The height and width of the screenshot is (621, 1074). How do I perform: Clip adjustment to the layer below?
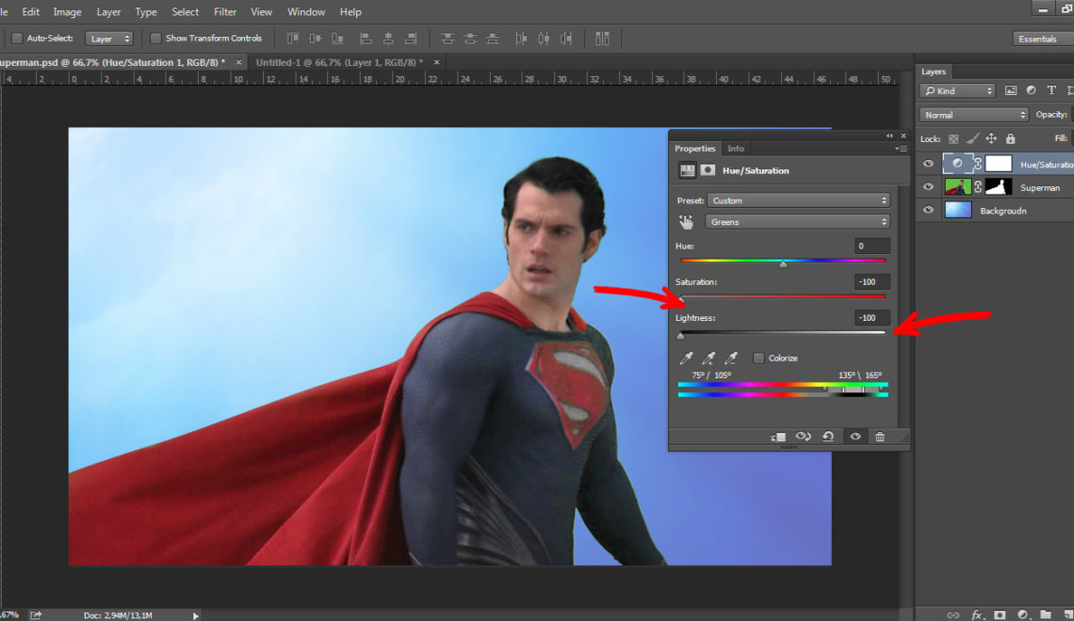click(778, 437)
